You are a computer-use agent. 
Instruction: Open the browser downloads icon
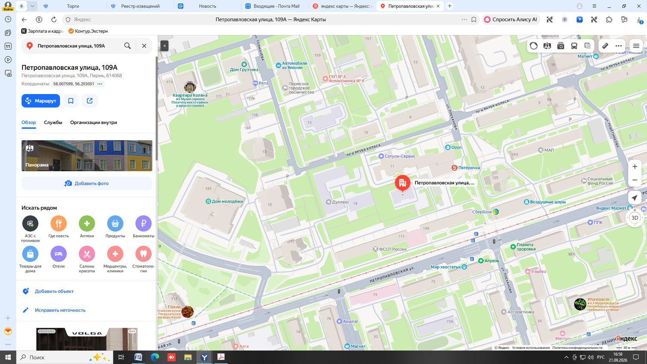639,20
